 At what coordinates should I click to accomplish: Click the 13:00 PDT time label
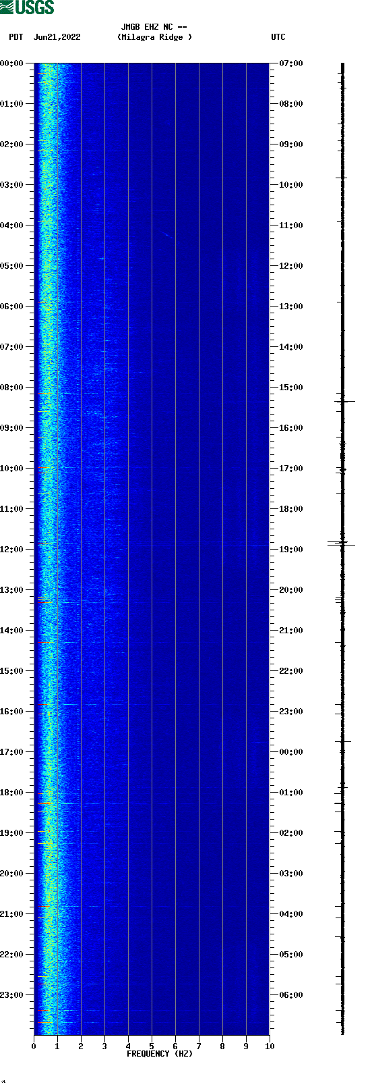tap(11, 590)
